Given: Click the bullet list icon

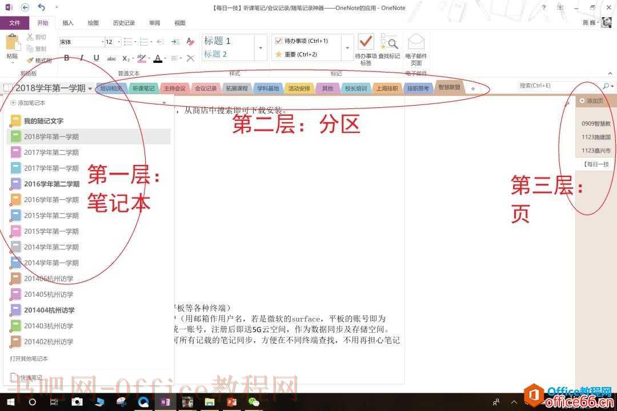Looking at the screenshot, I should 128,41.
